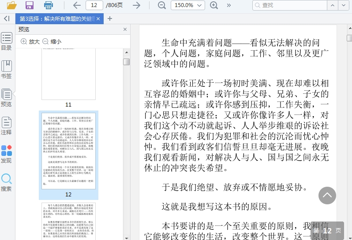Click the print icon
Viewport: 352px width, 240px height.
point(48,5)
